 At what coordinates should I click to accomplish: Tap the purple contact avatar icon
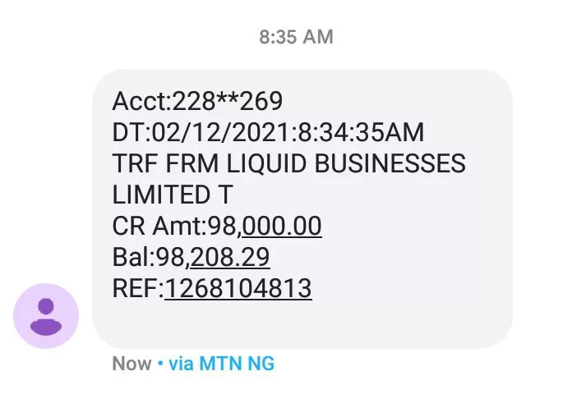pos(46,316)
